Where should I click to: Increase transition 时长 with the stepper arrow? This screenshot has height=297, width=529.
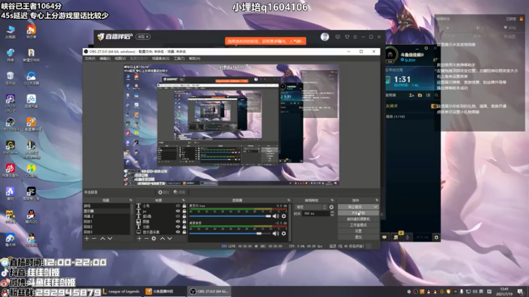333,212
